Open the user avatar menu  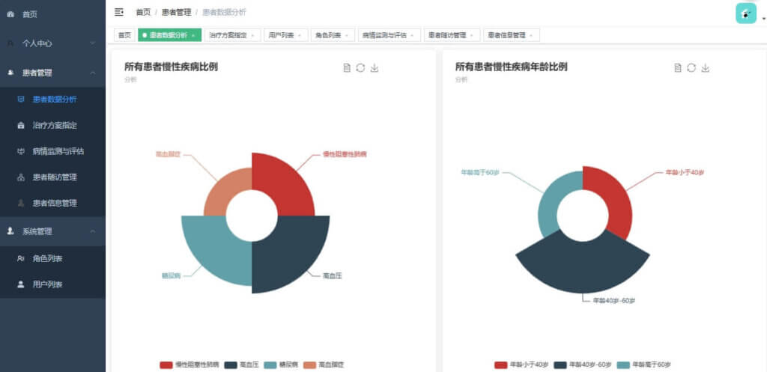(745, 13)
